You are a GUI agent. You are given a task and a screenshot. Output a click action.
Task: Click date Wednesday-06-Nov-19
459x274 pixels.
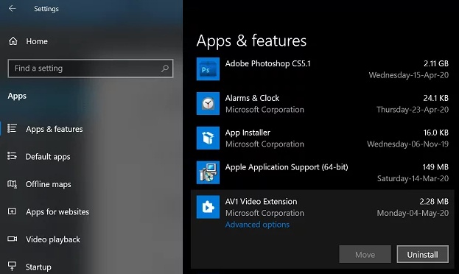pyautogui.click(x=407, y=144)
